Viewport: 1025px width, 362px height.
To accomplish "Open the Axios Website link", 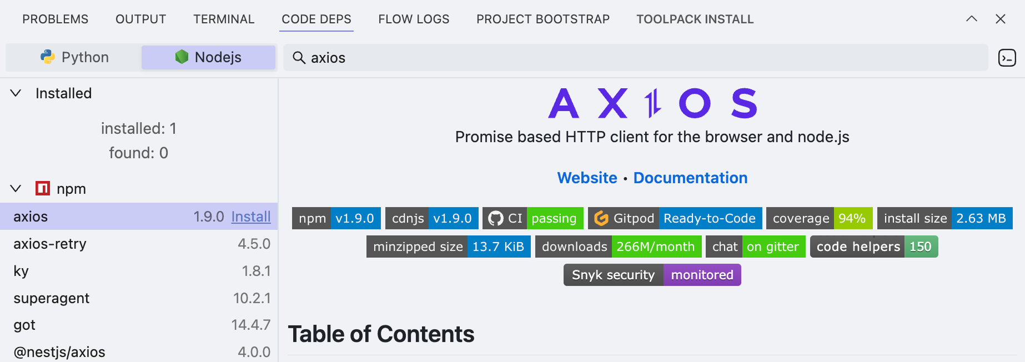I will (x=587, y=178).
